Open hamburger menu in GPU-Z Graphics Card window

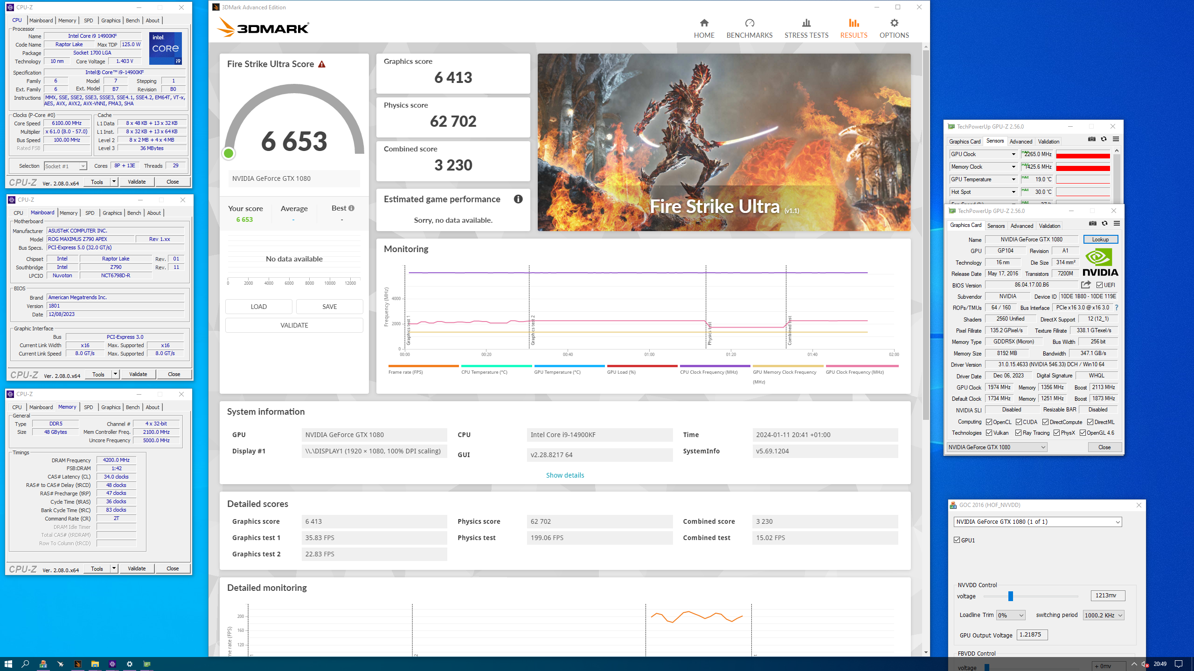1117,223
